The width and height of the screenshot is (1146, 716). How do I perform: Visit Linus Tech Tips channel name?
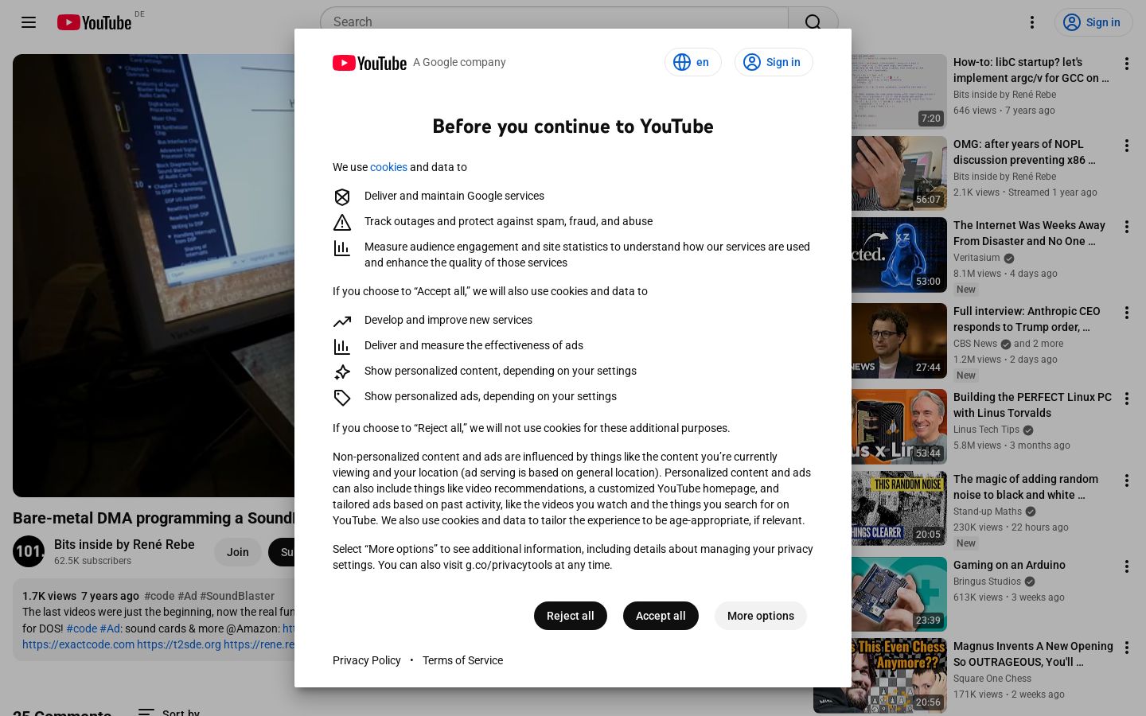[x=986, y=430]
